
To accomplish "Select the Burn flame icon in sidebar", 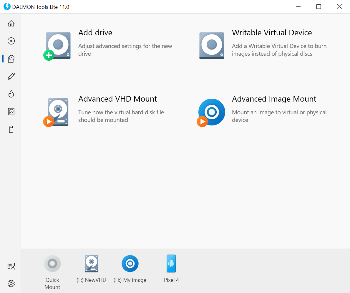I will click(11, 94).
